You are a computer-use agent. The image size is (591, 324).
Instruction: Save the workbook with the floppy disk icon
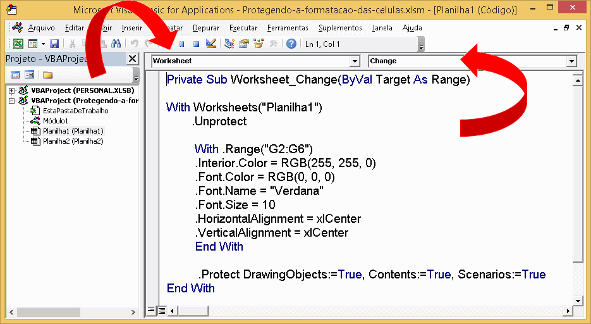tap(54, 44)
